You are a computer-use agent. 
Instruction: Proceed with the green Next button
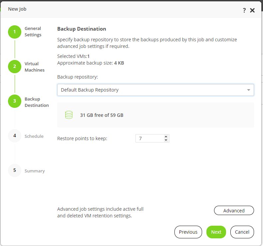click(216, 232)
